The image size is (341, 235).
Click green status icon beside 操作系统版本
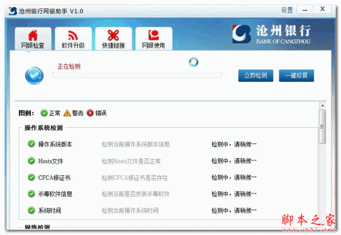pyautogui.click(x=31, y=144)
